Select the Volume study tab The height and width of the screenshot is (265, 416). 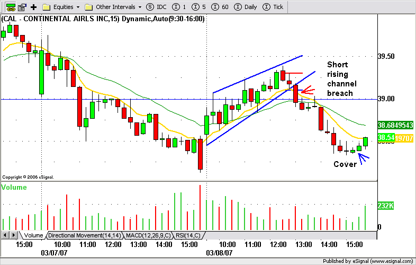click(33, 235)
